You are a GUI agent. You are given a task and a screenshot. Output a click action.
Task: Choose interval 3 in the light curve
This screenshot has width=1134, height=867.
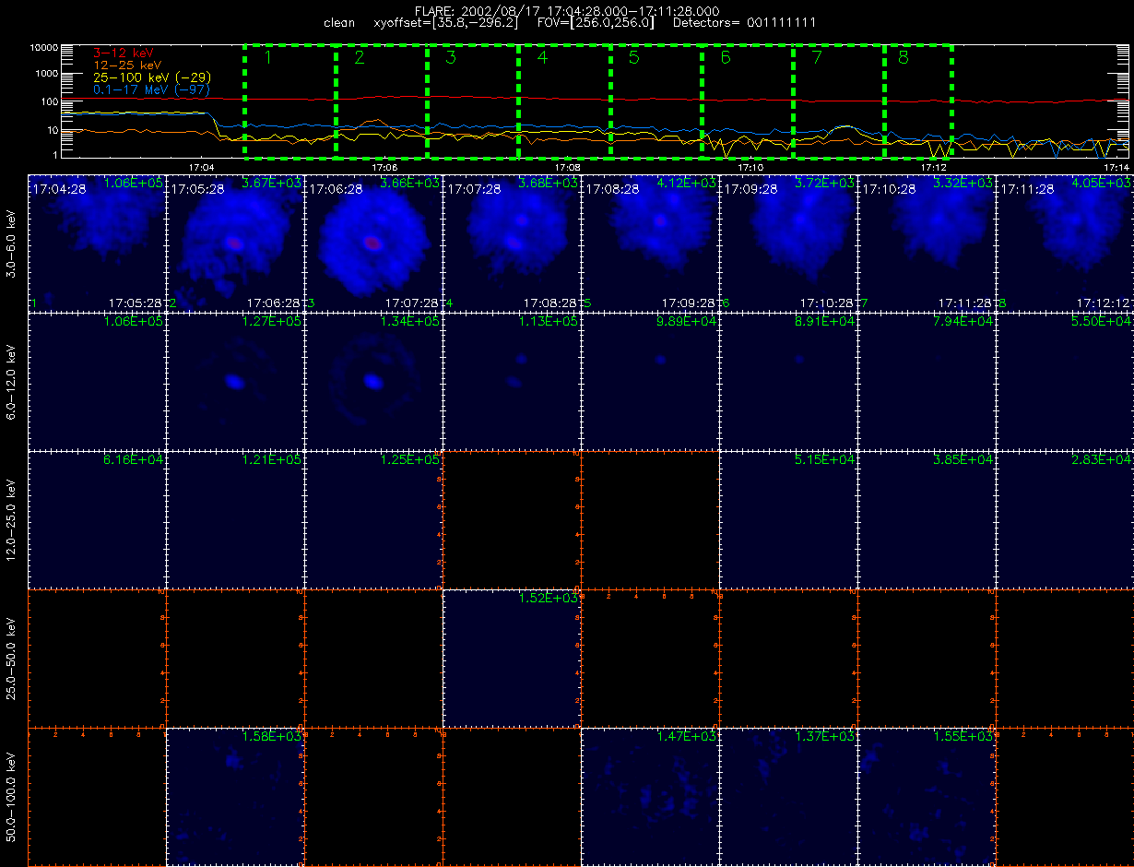pyautogui.click(x=473, y=101)
